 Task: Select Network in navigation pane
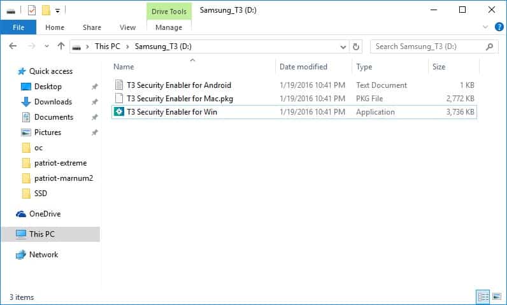[x=43, y=255]
